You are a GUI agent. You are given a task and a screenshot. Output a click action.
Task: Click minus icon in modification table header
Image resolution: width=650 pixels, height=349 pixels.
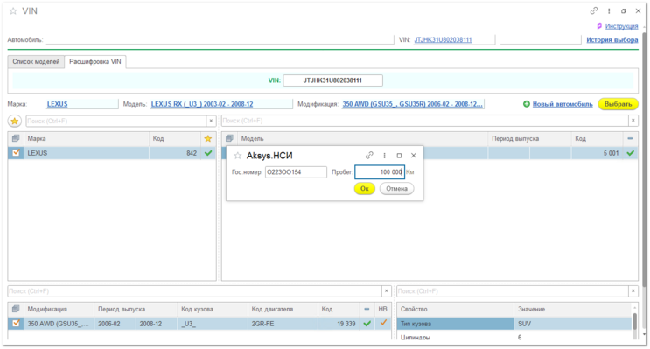(367, 309)
